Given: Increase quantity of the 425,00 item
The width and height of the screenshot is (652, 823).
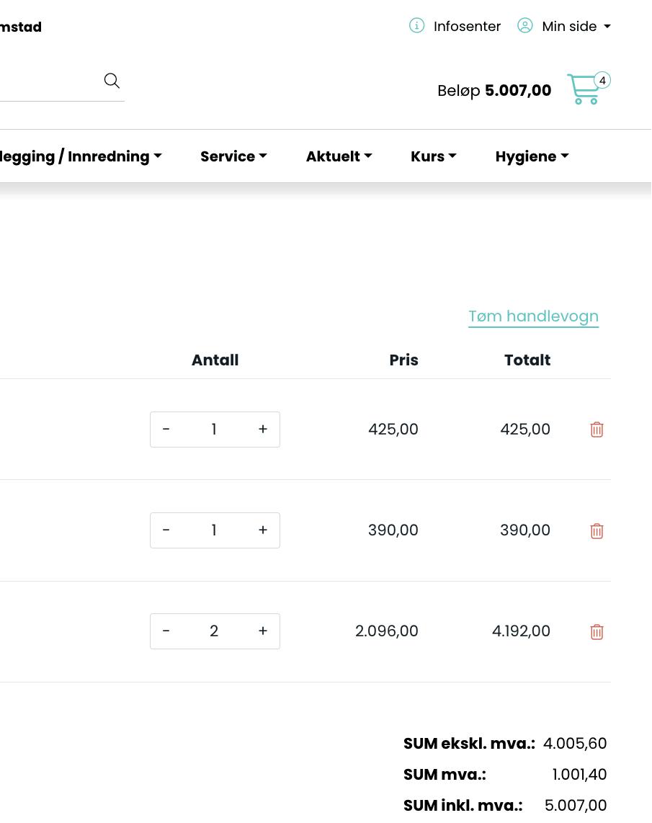Looking at the screenshot, I should (x=263, y=430).
